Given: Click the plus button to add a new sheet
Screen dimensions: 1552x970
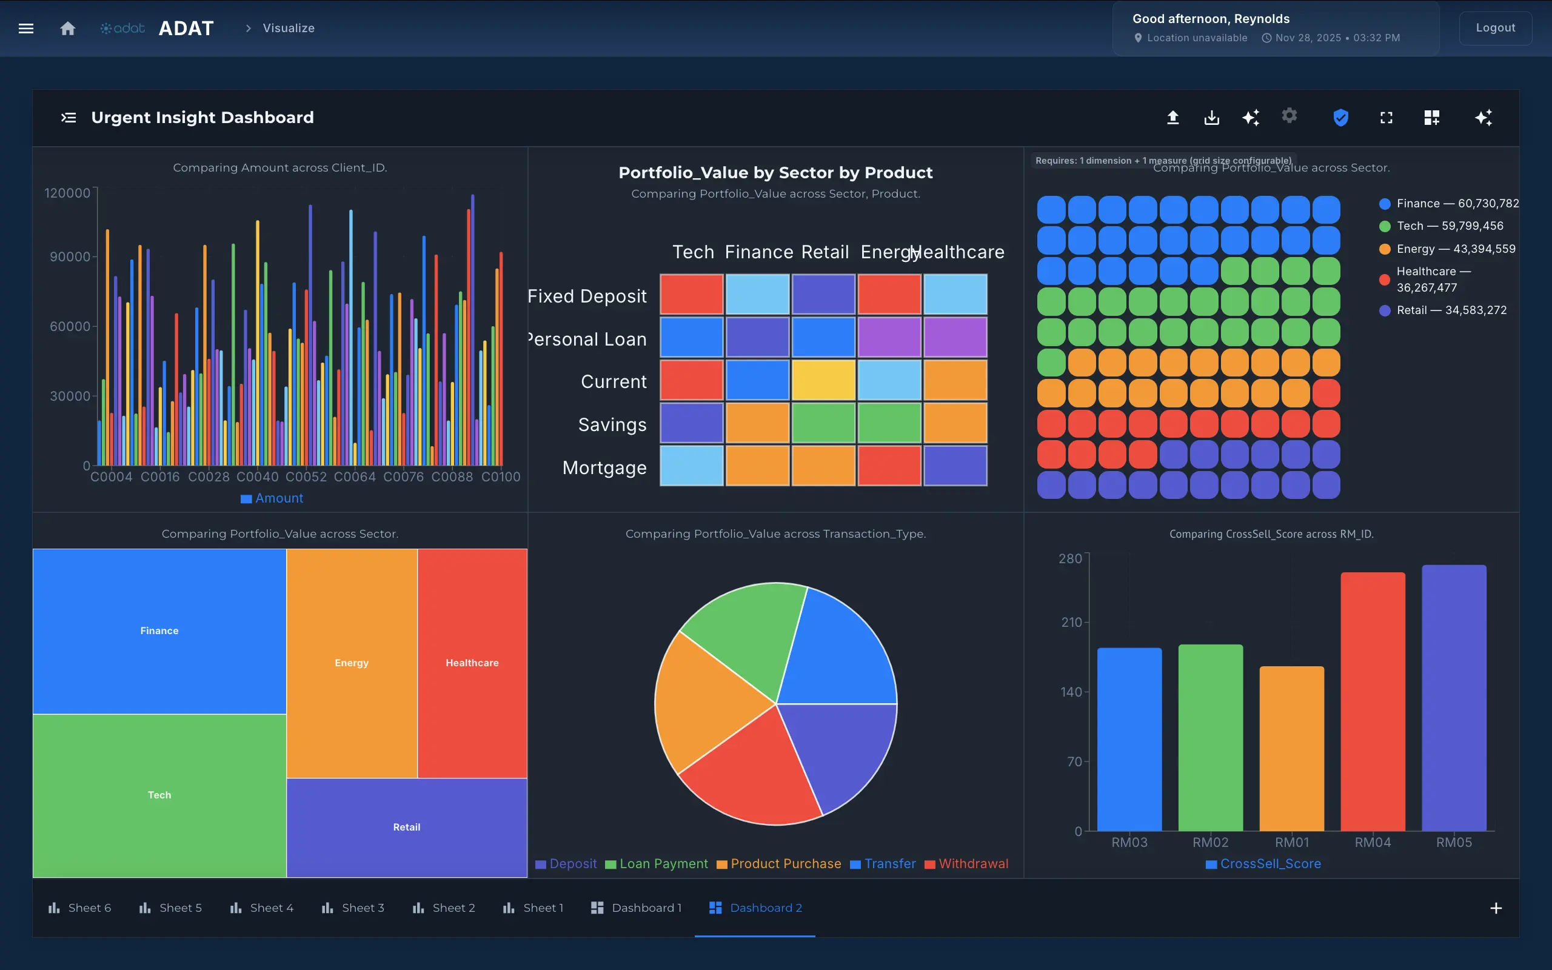Looking at the screenshot, I should (1496, 907).
